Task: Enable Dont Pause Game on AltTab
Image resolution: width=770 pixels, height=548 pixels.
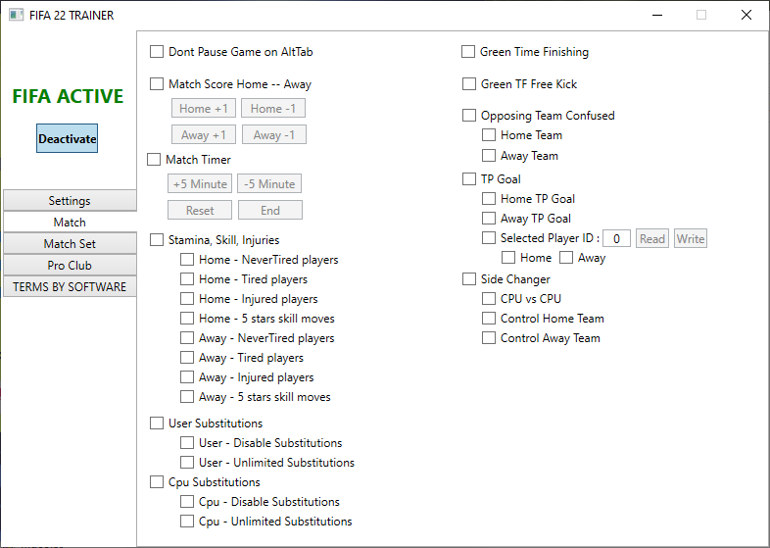Action: pos(157,52)
